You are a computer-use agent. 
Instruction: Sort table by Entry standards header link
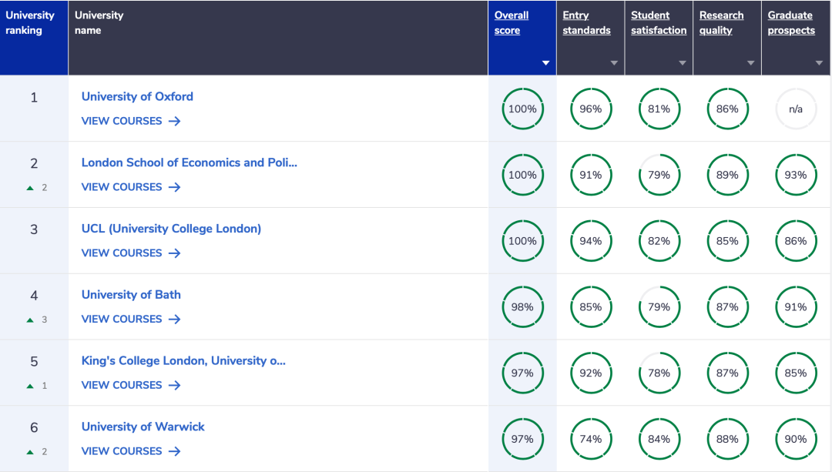[x=586, y=23]
